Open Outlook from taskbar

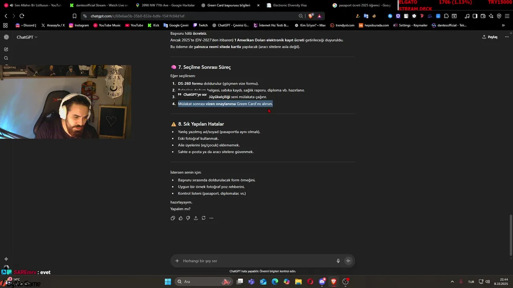coord(263,282)
